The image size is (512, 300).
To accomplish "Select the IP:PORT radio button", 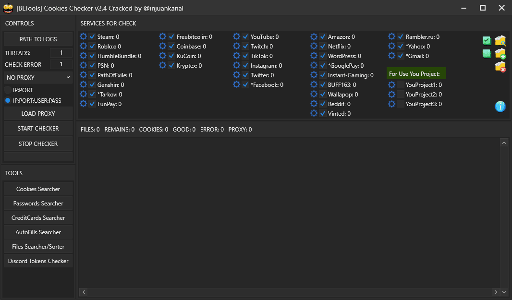I will [x=8, y=90].
